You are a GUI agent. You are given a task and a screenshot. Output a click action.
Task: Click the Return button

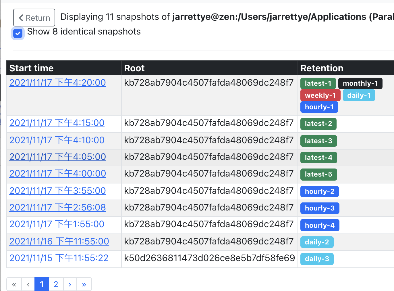34,18
